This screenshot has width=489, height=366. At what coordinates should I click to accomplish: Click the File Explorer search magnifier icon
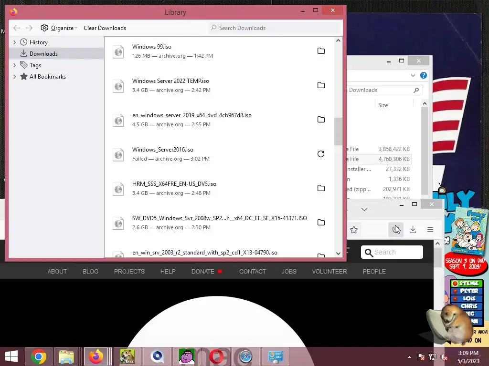point(416,90)
